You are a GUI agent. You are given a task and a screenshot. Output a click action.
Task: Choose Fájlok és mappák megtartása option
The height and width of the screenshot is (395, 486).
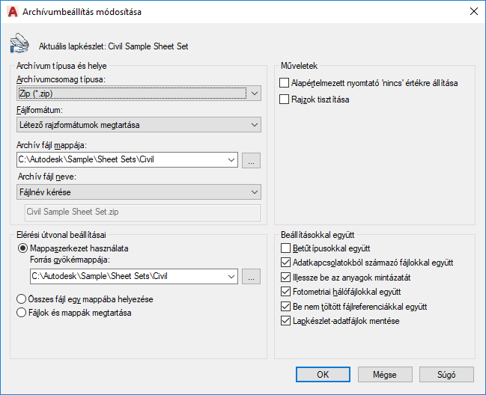[x=22, y=313]
